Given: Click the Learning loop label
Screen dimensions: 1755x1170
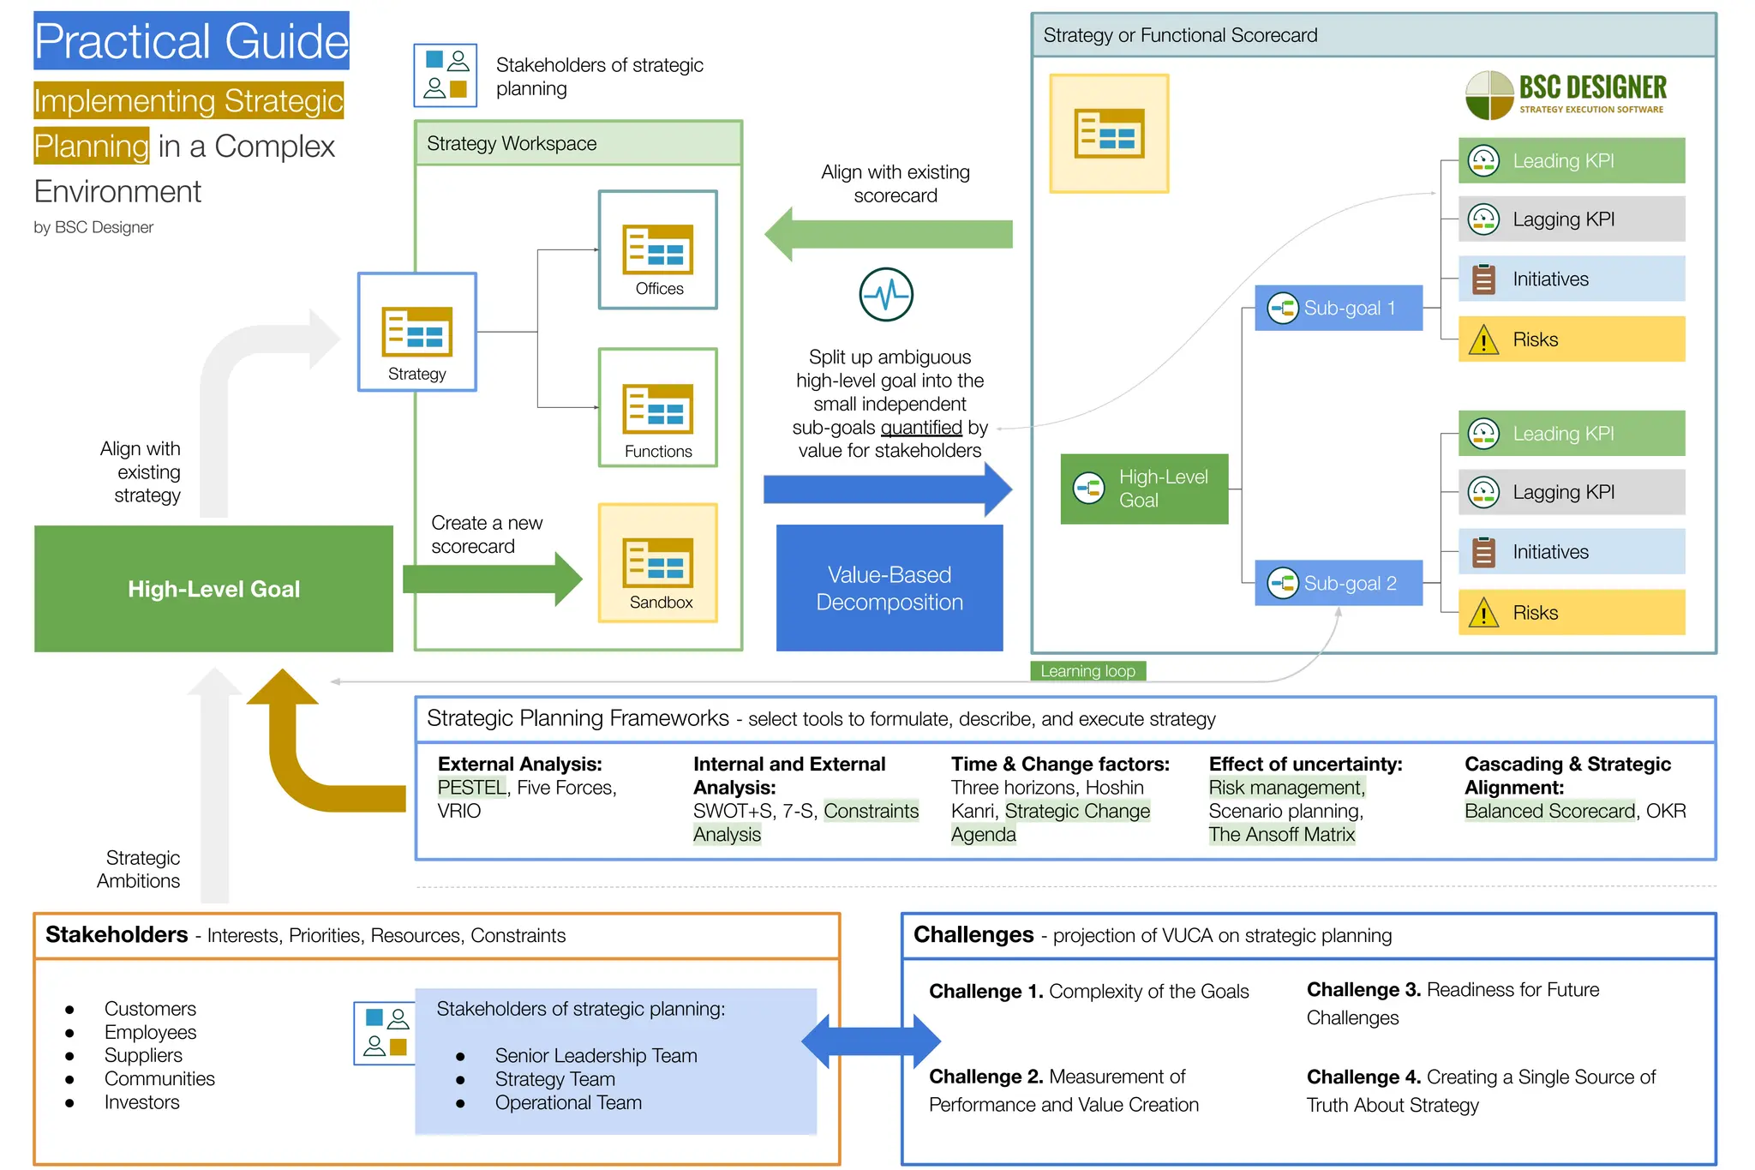Looking at the screenshot, I should click(1087, 671).
